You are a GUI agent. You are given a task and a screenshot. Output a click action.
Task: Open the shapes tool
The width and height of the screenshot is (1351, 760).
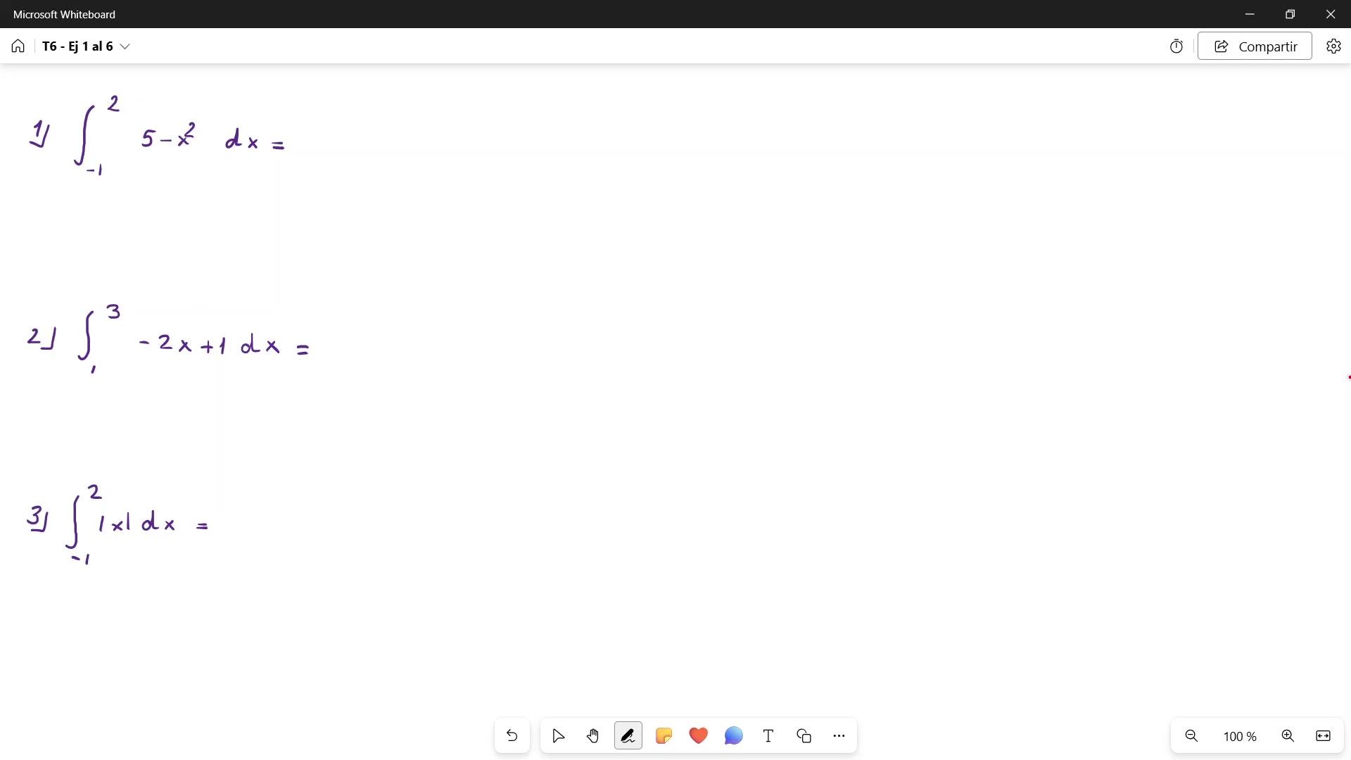804,736
